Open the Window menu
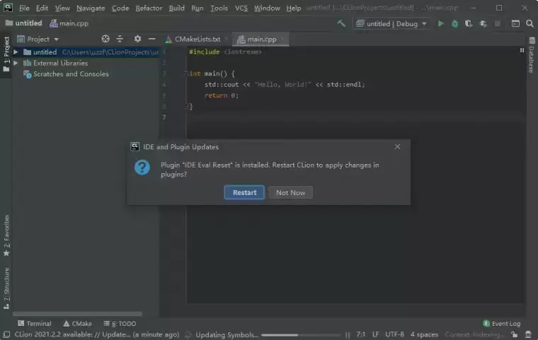538x340 pixels. [267, 8]
